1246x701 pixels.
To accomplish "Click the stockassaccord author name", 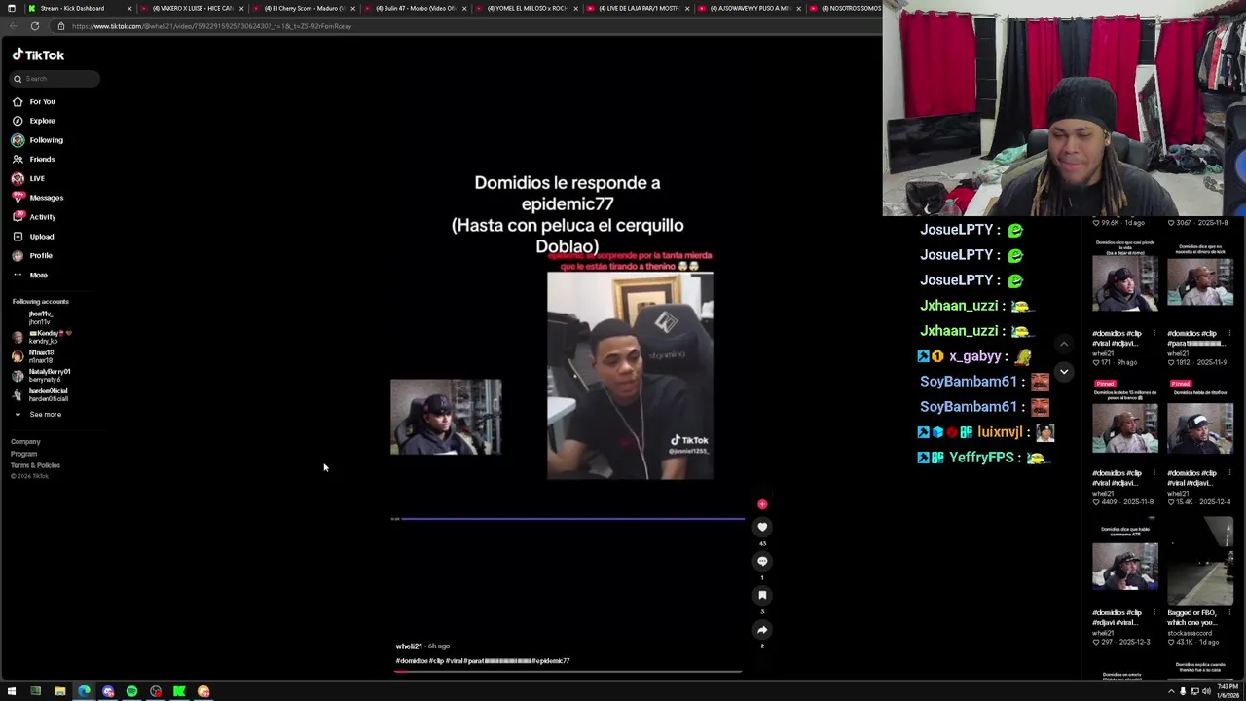I will tap(1191, 633).
